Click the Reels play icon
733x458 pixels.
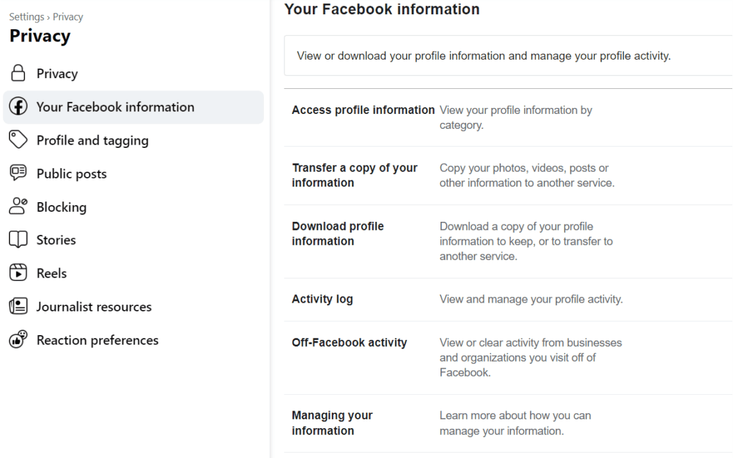[18, 273]
